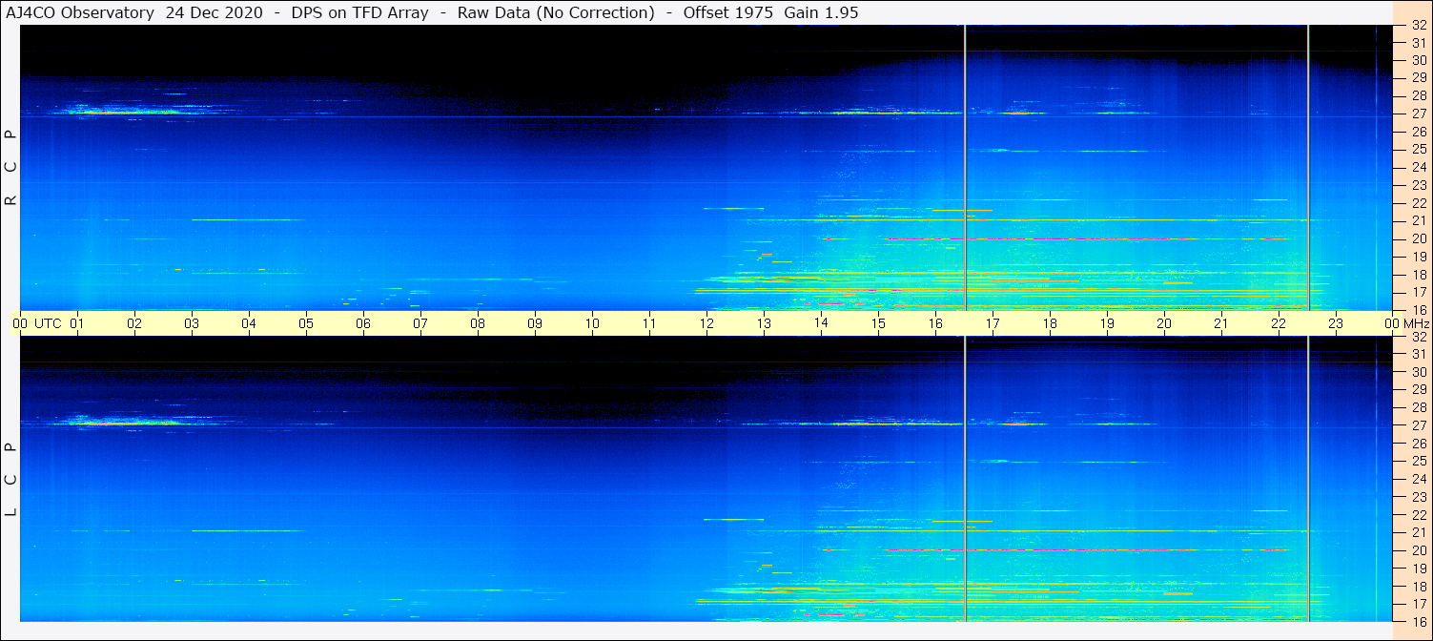Click the 30 MHz tick in RCP panel
The height and width of the screenshot is (641, 1433).
[x=1419, y=60]
